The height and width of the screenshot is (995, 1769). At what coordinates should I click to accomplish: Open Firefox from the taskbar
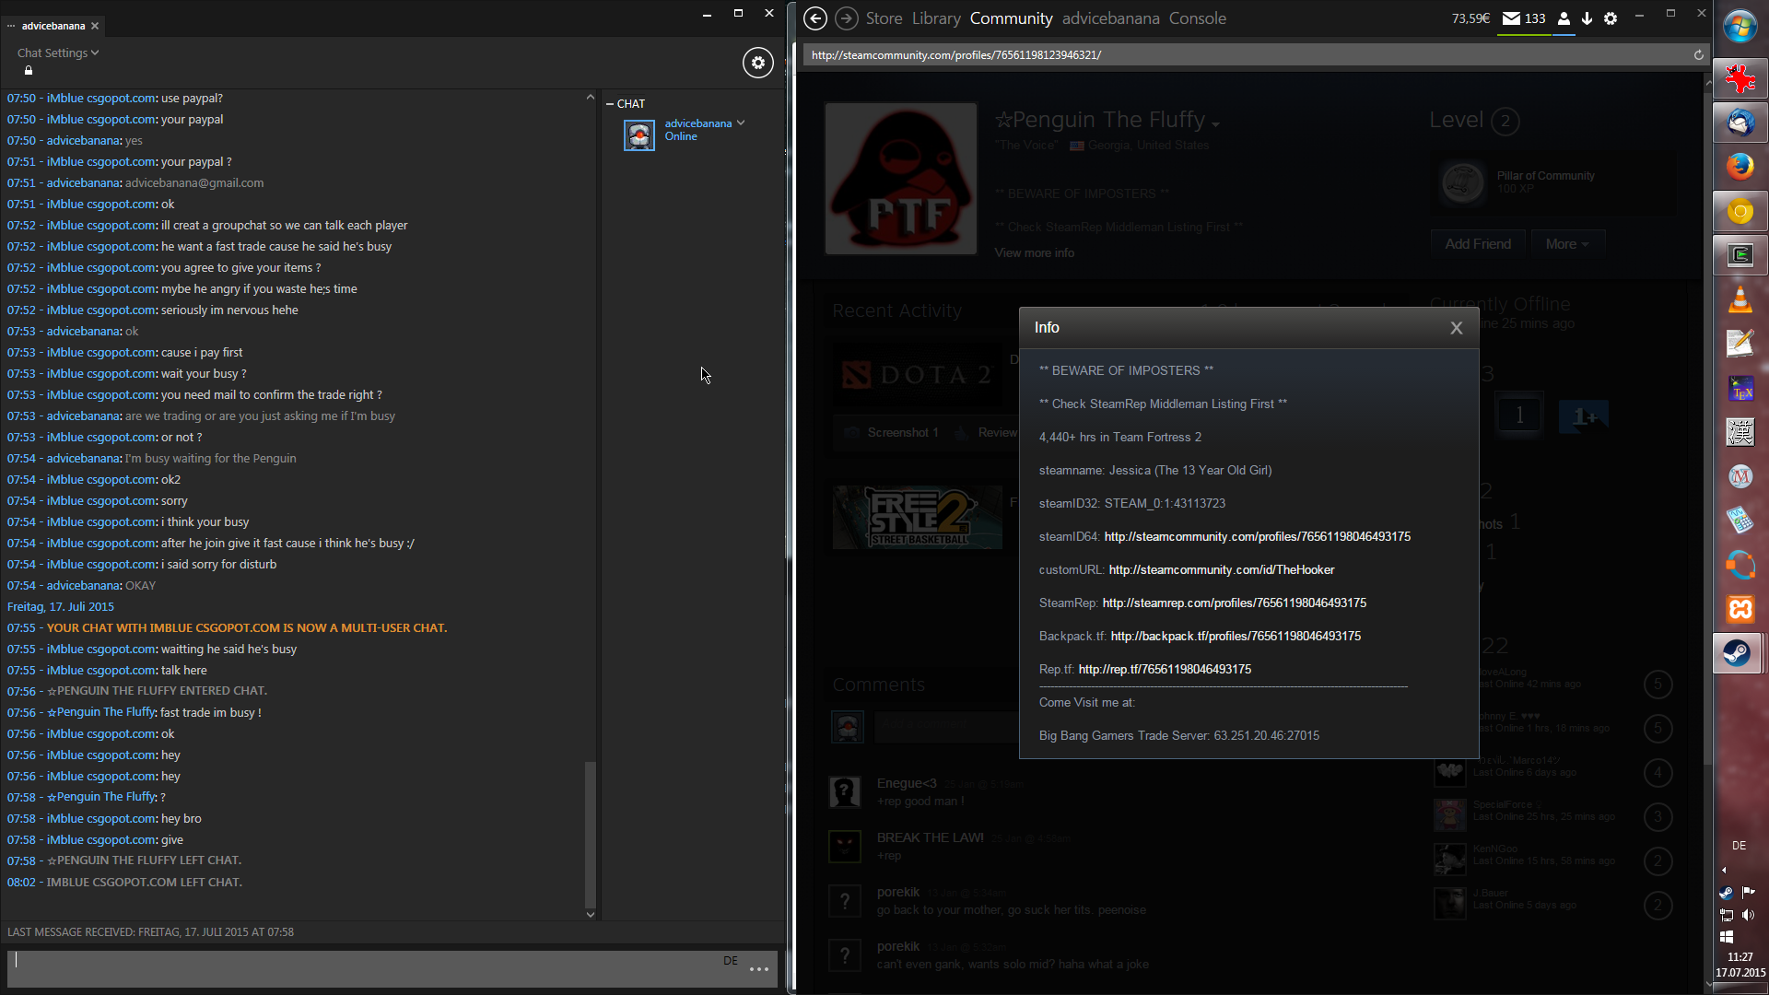coord(1740,167)
